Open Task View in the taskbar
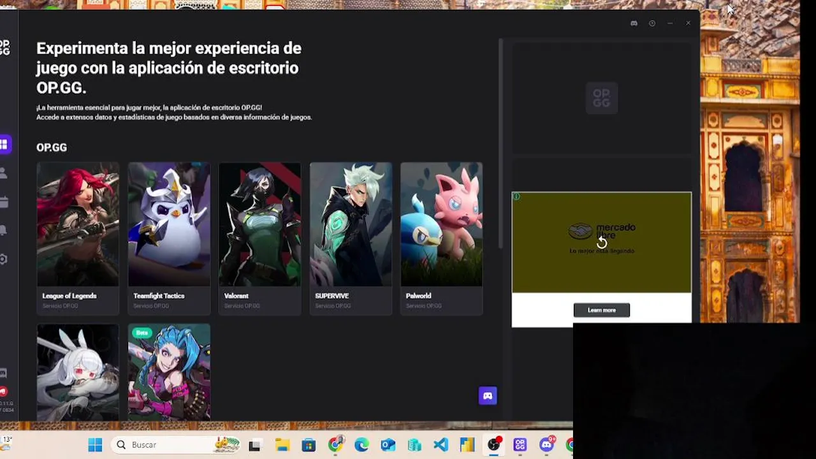 point(254,445)
